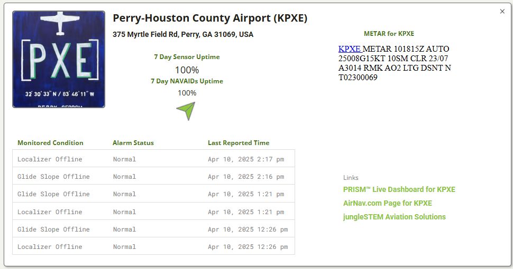
Task: Click the 7 Day Sensor Uptime label
Action: click(187, 57)
